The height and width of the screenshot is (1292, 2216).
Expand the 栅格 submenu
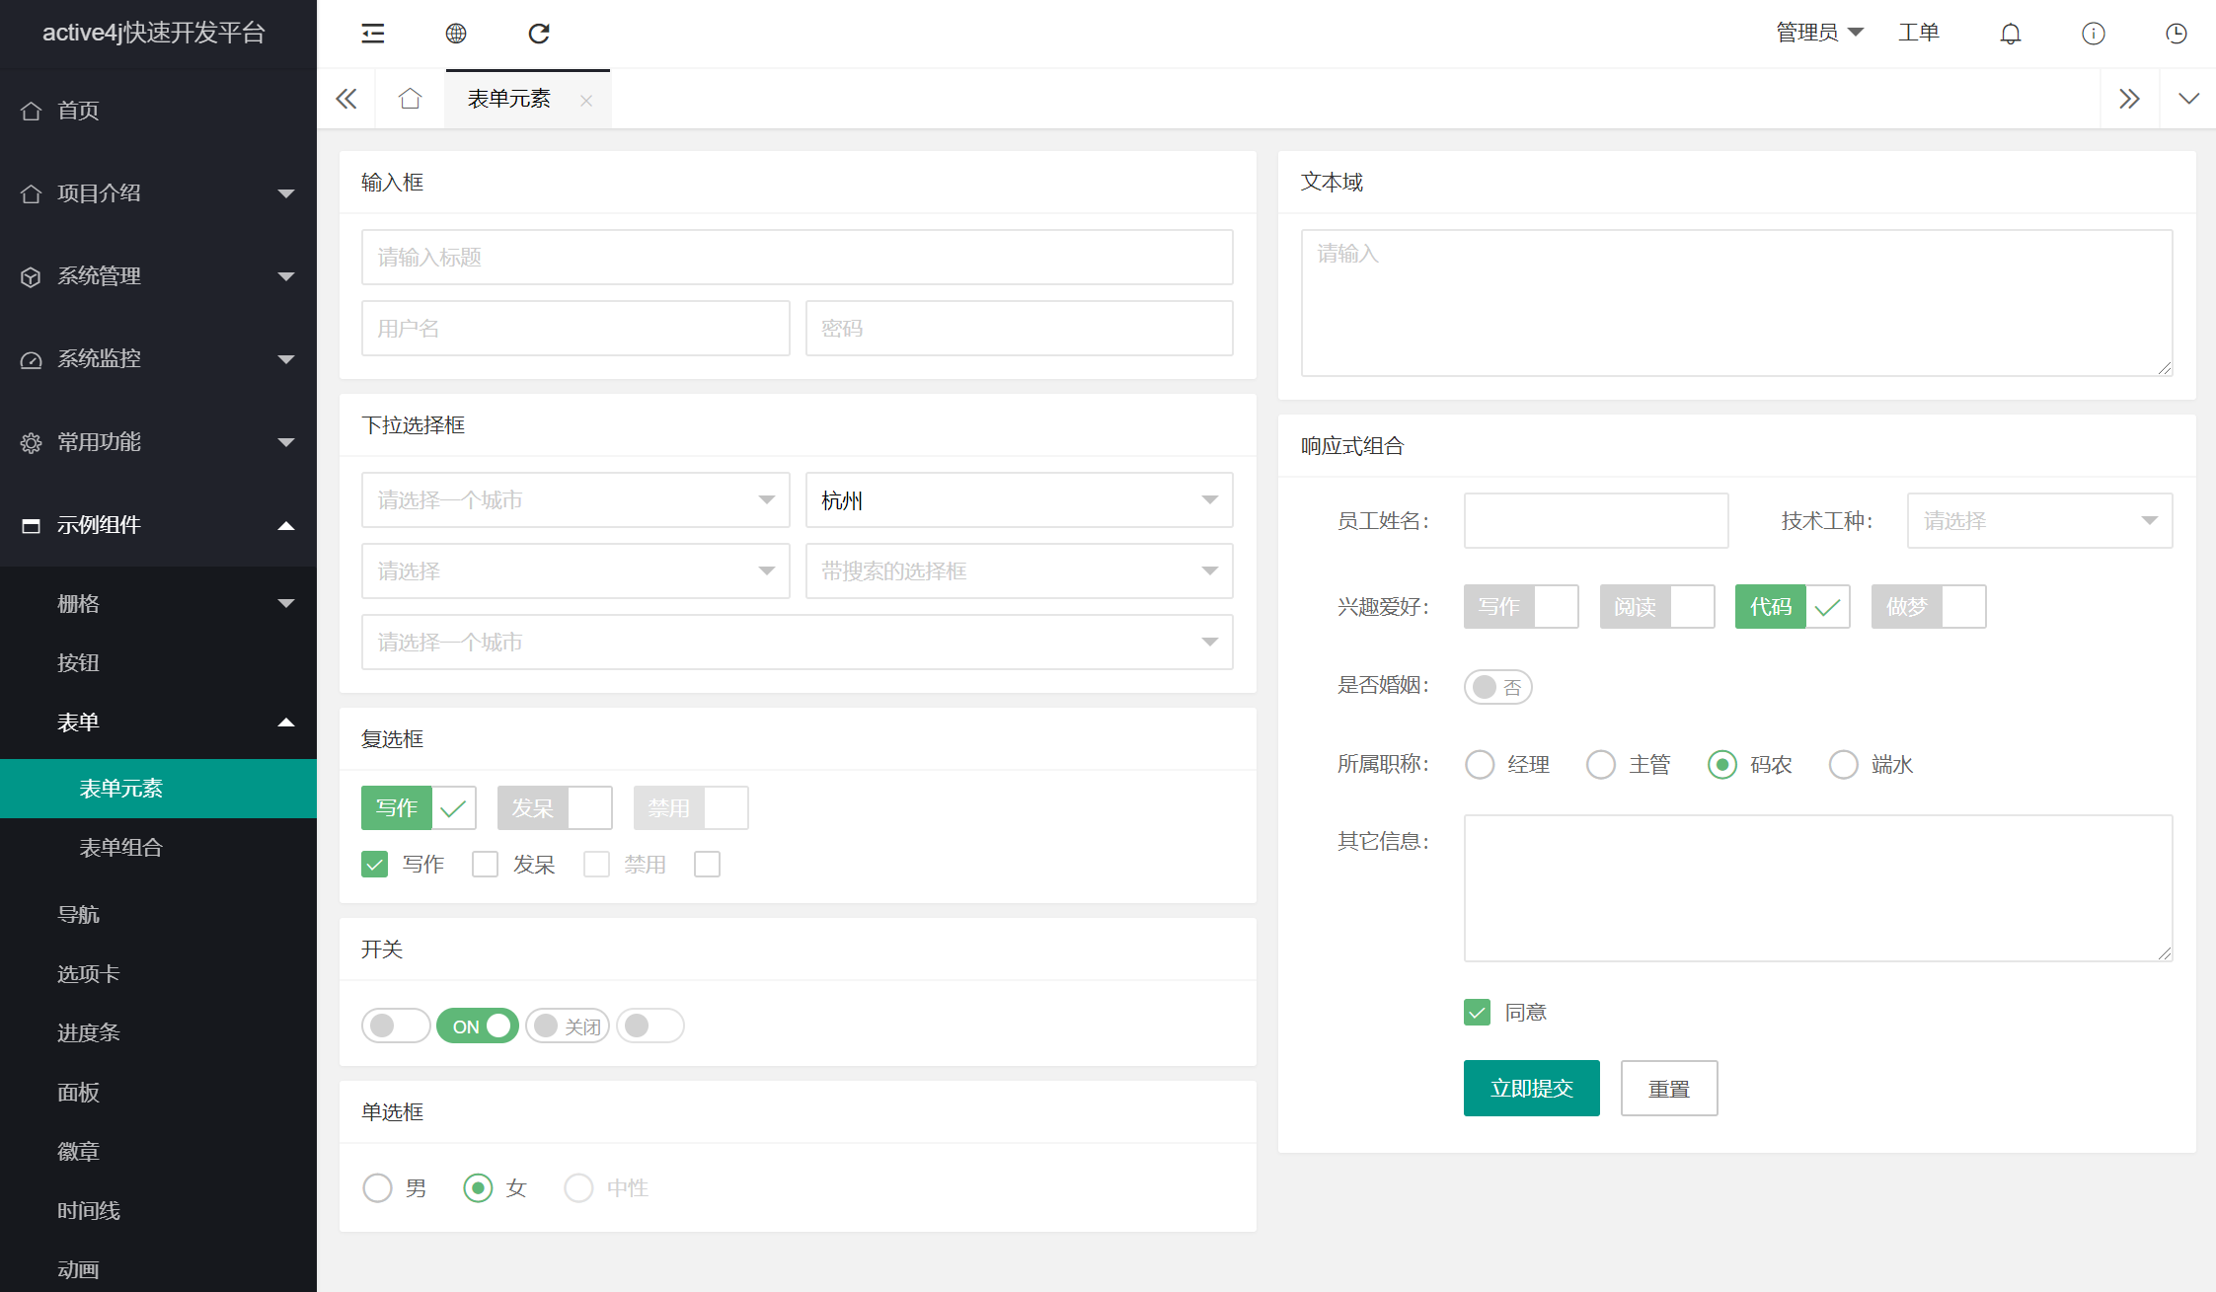click(x=158, y=604)
